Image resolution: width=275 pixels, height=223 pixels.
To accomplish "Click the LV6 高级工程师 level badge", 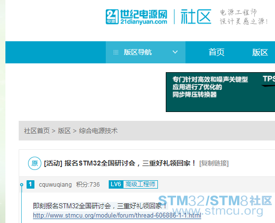I will click(x=133, y=184).
